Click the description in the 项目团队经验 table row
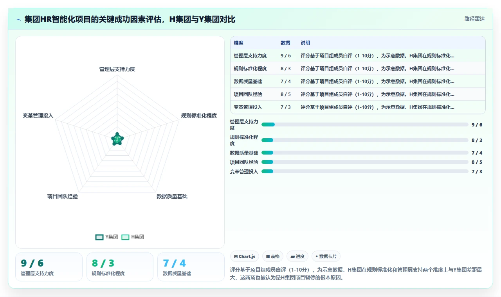This screenshot has width=501, height=297. pos(377,94)
